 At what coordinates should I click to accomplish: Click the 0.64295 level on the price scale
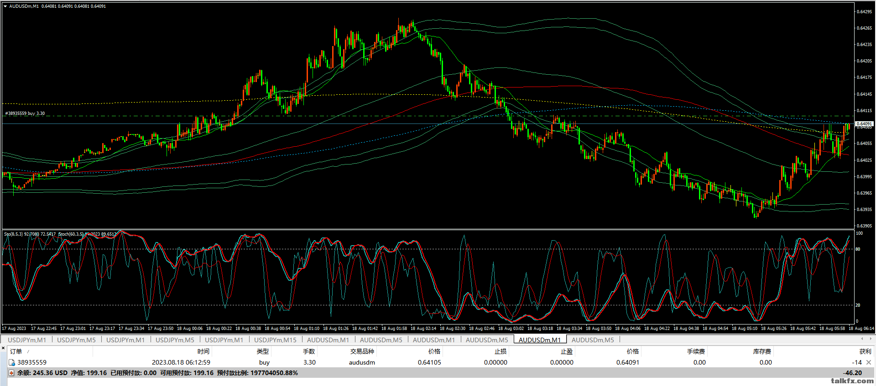coord(864,11)
